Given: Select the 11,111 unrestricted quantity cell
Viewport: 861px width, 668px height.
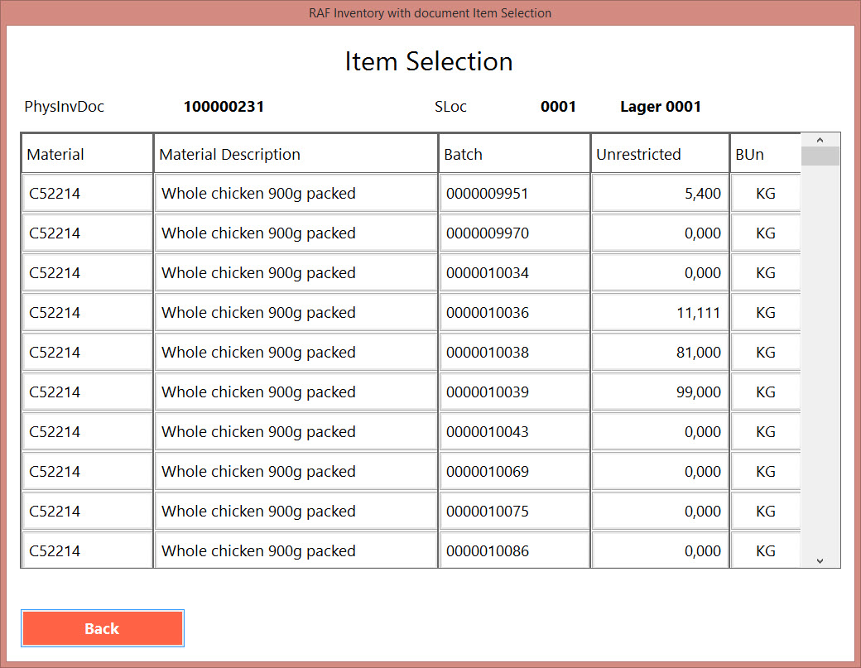Looking at the screenshot, I should pyautogui.click(x=660, y=313).
